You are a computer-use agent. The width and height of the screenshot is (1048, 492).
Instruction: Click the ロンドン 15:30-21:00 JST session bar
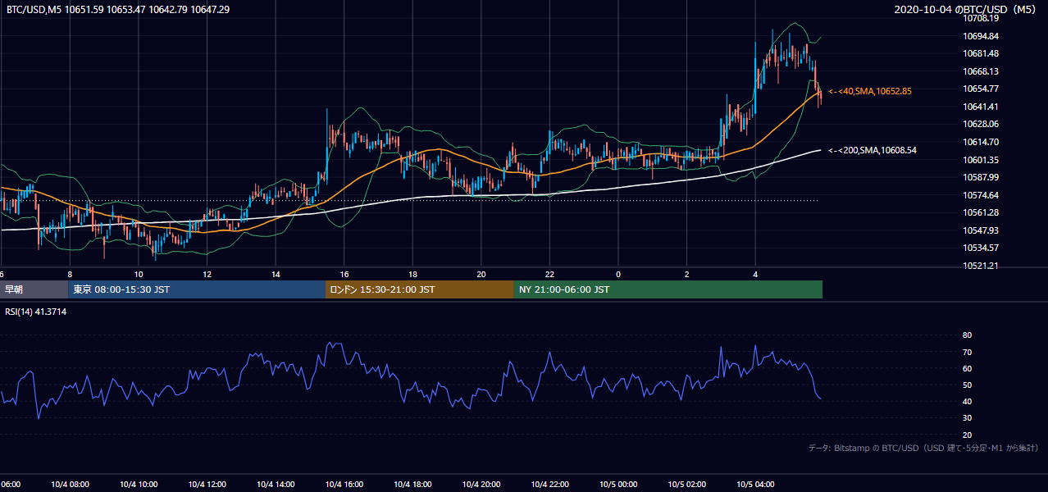[x=420, y=289]
